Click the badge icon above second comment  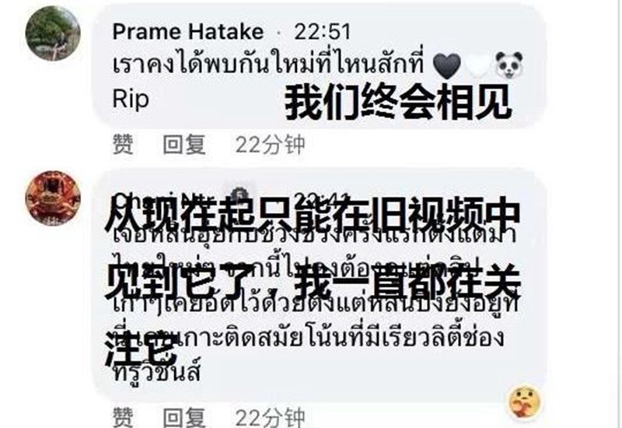click(x=239, y=193)
